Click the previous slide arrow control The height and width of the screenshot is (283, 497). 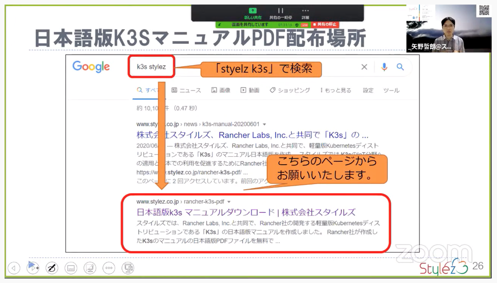click(14, 268)
